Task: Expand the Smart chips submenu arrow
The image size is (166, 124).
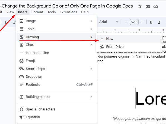Action: (91, 69)
